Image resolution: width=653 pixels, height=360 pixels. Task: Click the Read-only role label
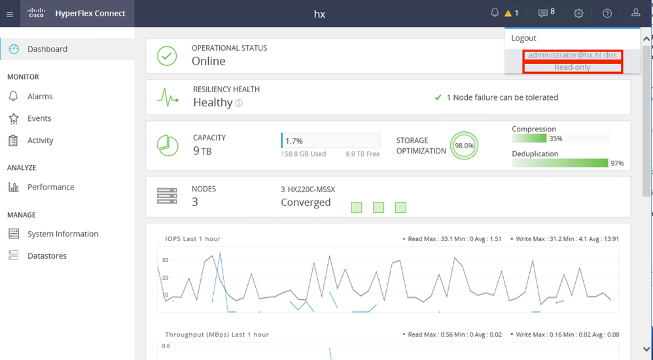[573, 67]
